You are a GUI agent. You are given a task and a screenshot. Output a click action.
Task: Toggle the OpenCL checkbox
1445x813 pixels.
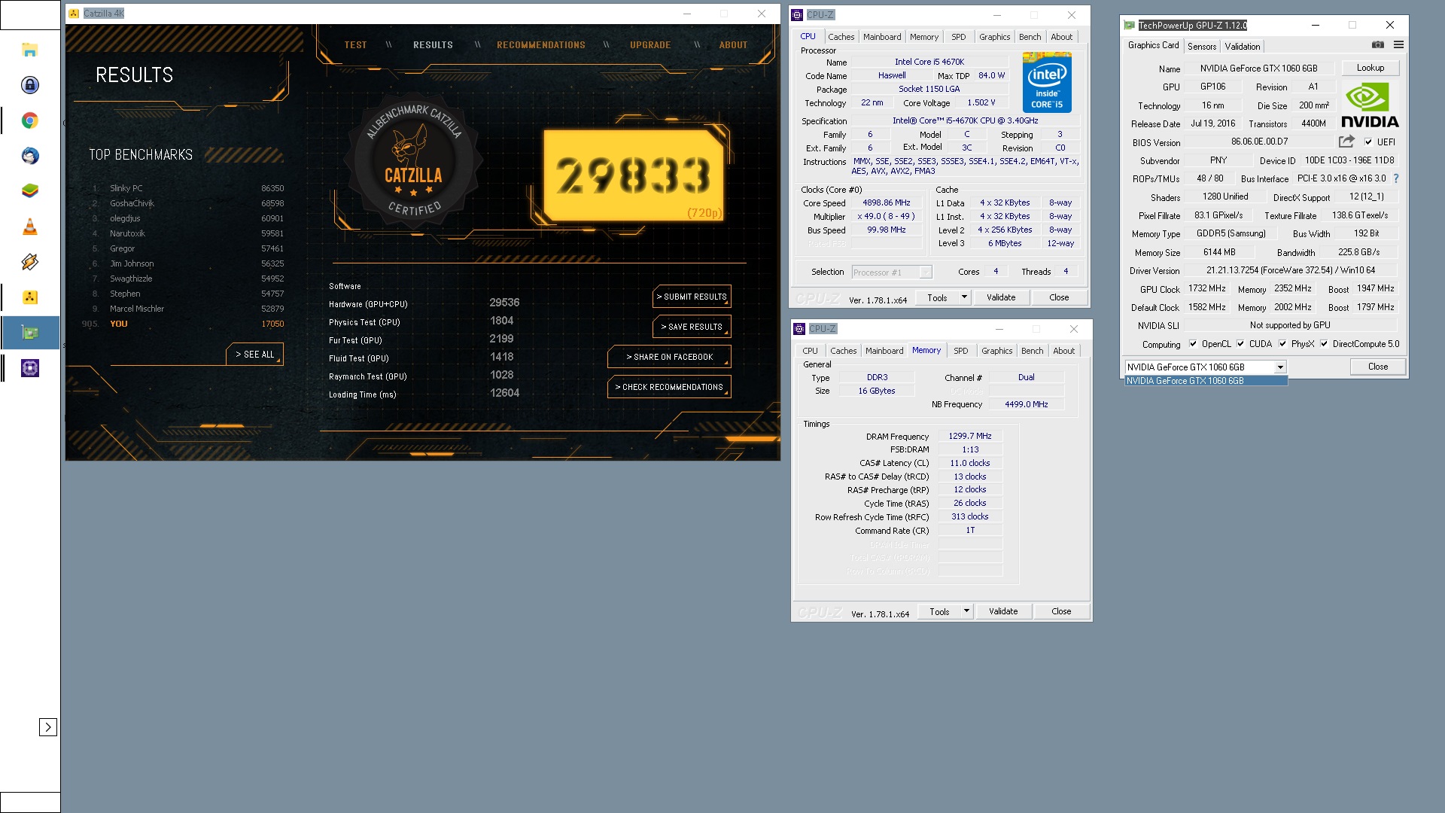(x=1193, y=344)
